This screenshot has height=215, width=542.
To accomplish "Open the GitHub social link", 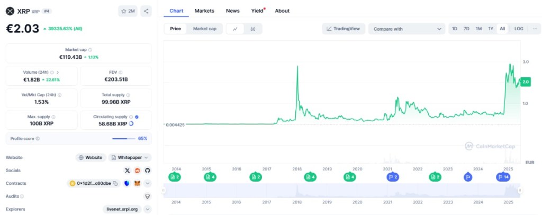I will point(147,171).
